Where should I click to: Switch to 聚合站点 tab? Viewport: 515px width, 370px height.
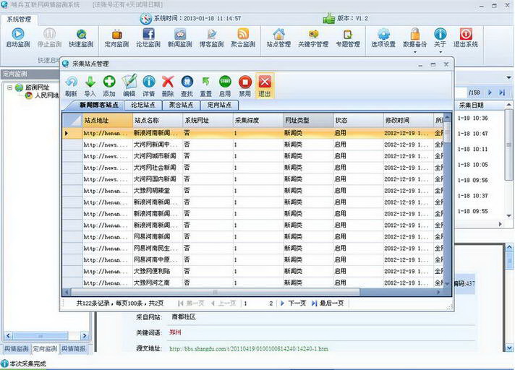tap(182, 105)
